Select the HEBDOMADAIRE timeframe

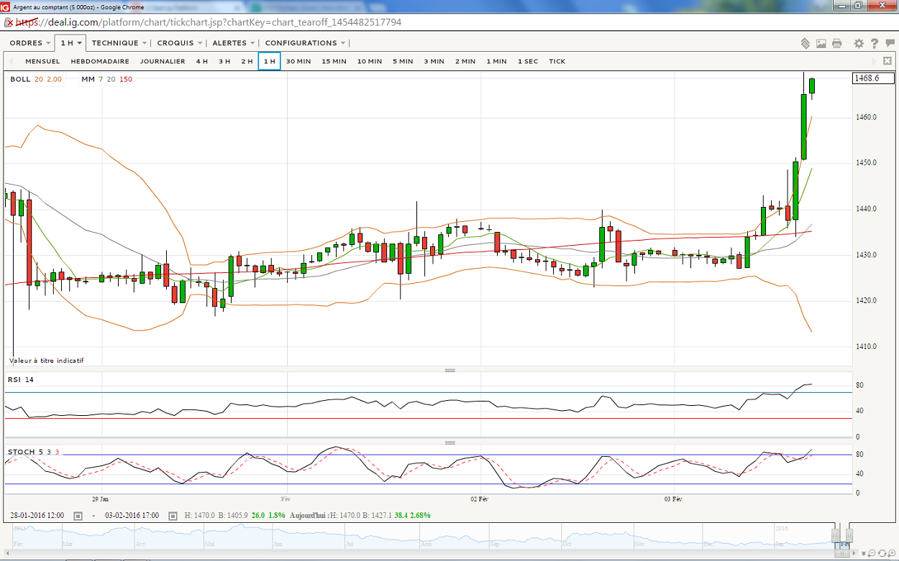coord(100,62)
